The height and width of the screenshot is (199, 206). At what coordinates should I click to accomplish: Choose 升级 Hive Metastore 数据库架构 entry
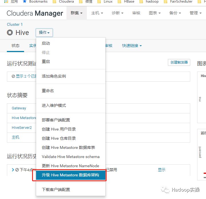point(71,175)
